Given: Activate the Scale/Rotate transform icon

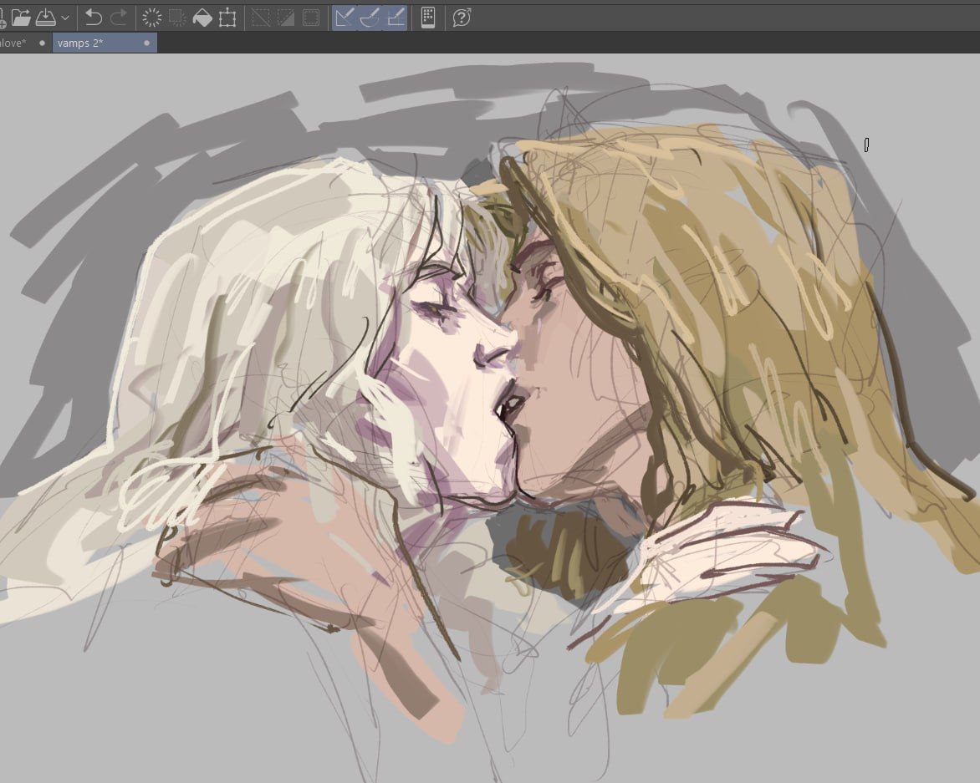Looking at the screenshot, I should click(227, 17).
